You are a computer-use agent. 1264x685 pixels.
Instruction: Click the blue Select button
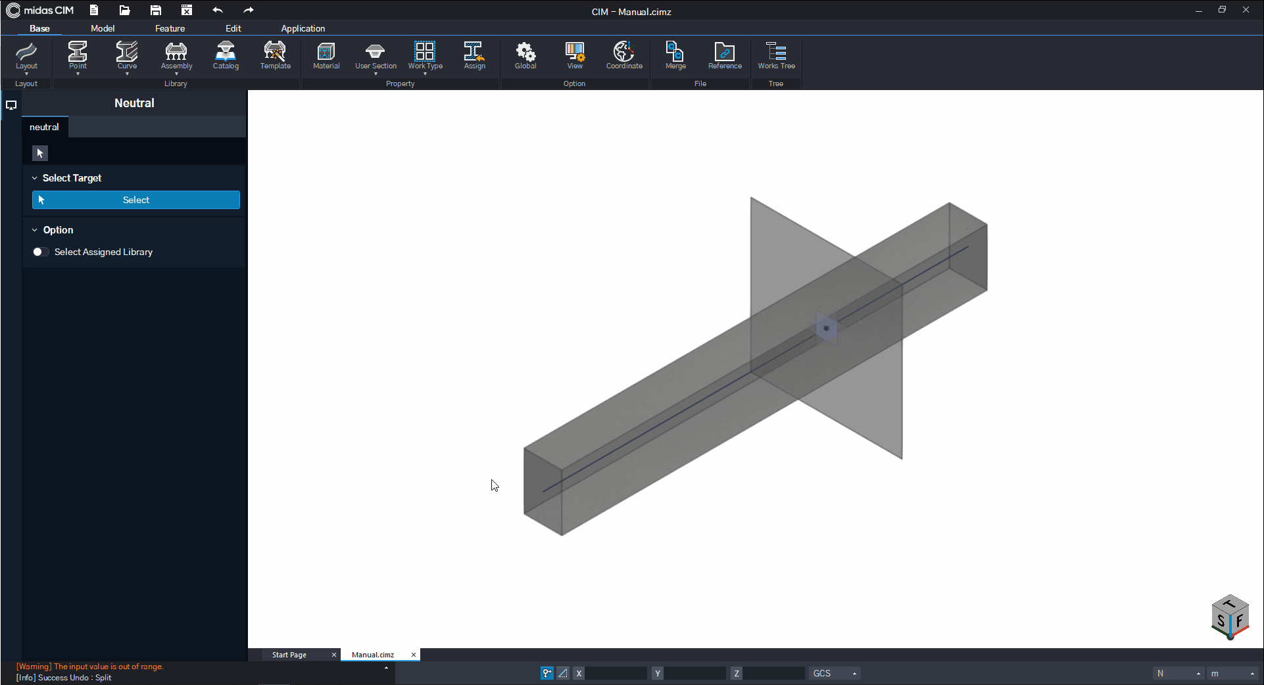[x=136, y=200]
